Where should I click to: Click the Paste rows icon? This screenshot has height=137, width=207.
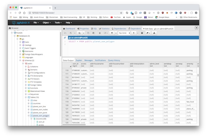(x=94, y=33)
